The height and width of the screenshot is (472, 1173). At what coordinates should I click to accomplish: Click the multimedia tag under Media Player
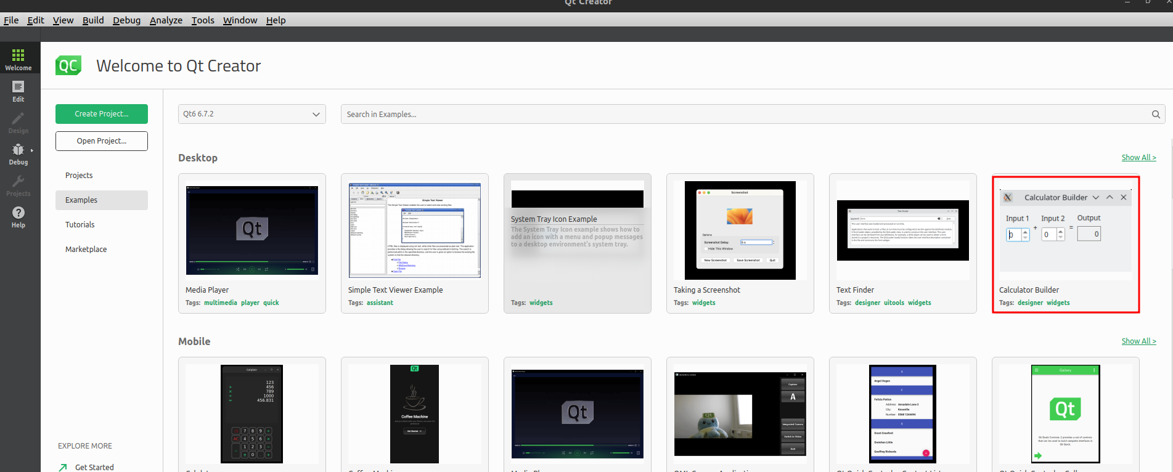pos(221,303)
